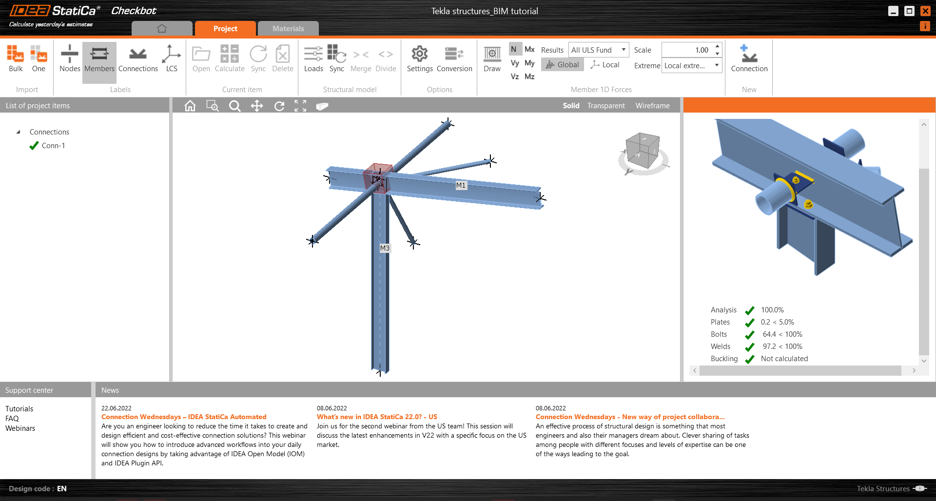Increase Scale using the up stepper arrow
This screenshot has width=936, height=501.
point(717,47)
